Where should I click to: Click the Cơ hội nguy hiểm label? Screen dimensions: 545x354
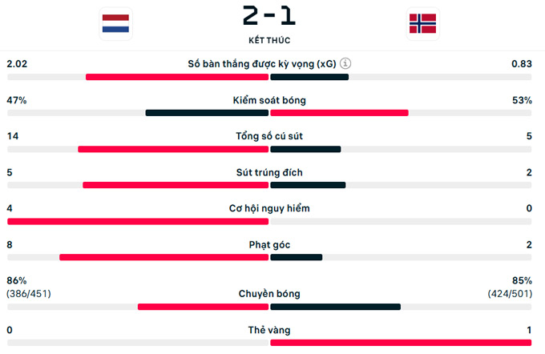click(269, 208)
